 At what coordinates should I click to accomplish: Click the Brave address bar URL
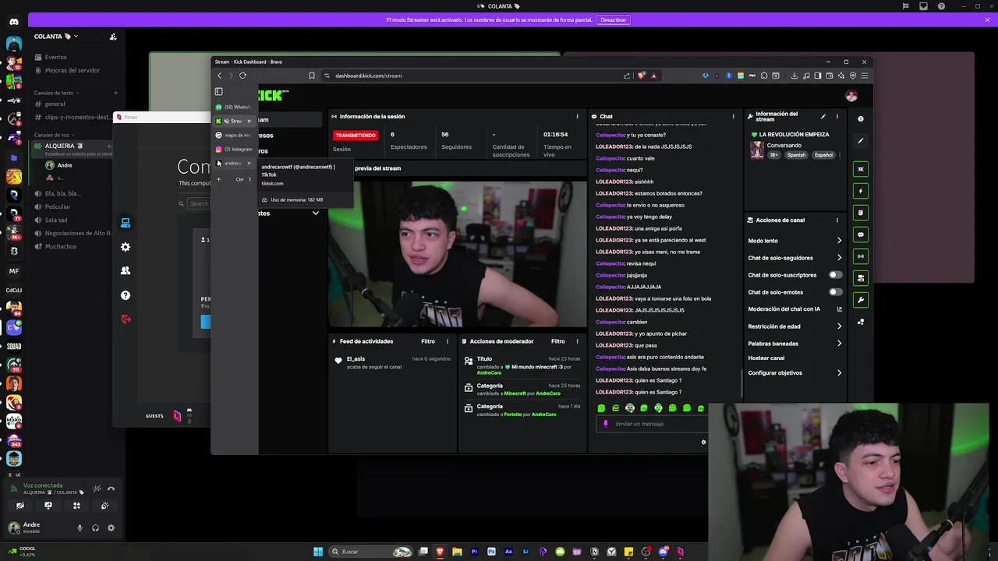click(369, 76)
